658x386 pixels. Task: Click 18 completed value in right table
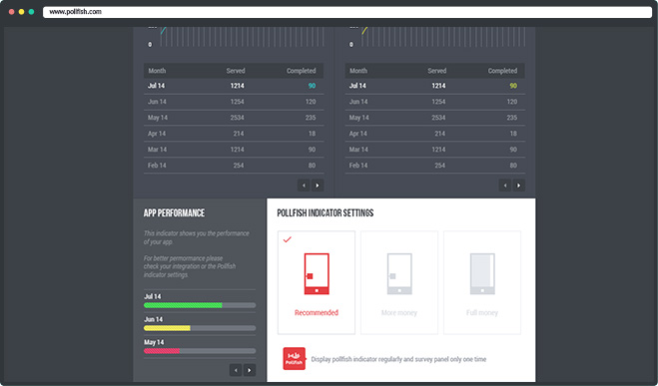pos(513,134)
